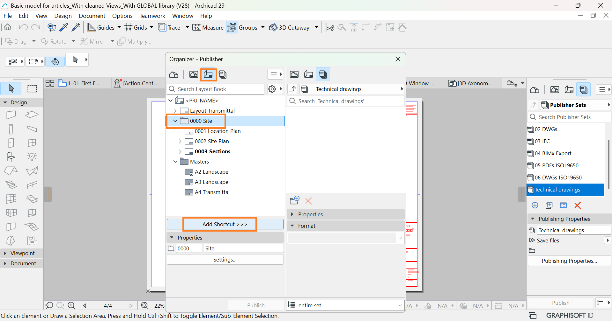Select the Stair tool
This screenshot has height=321, width=612.
[x=11, y=185]
